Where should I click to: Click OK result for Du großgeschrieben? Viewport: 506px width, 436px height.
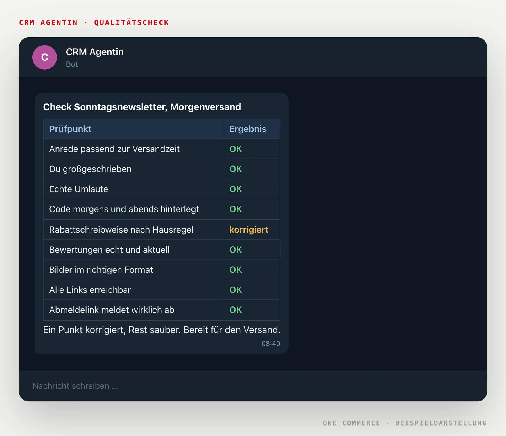pyautogui.click(x=236, y=169)
